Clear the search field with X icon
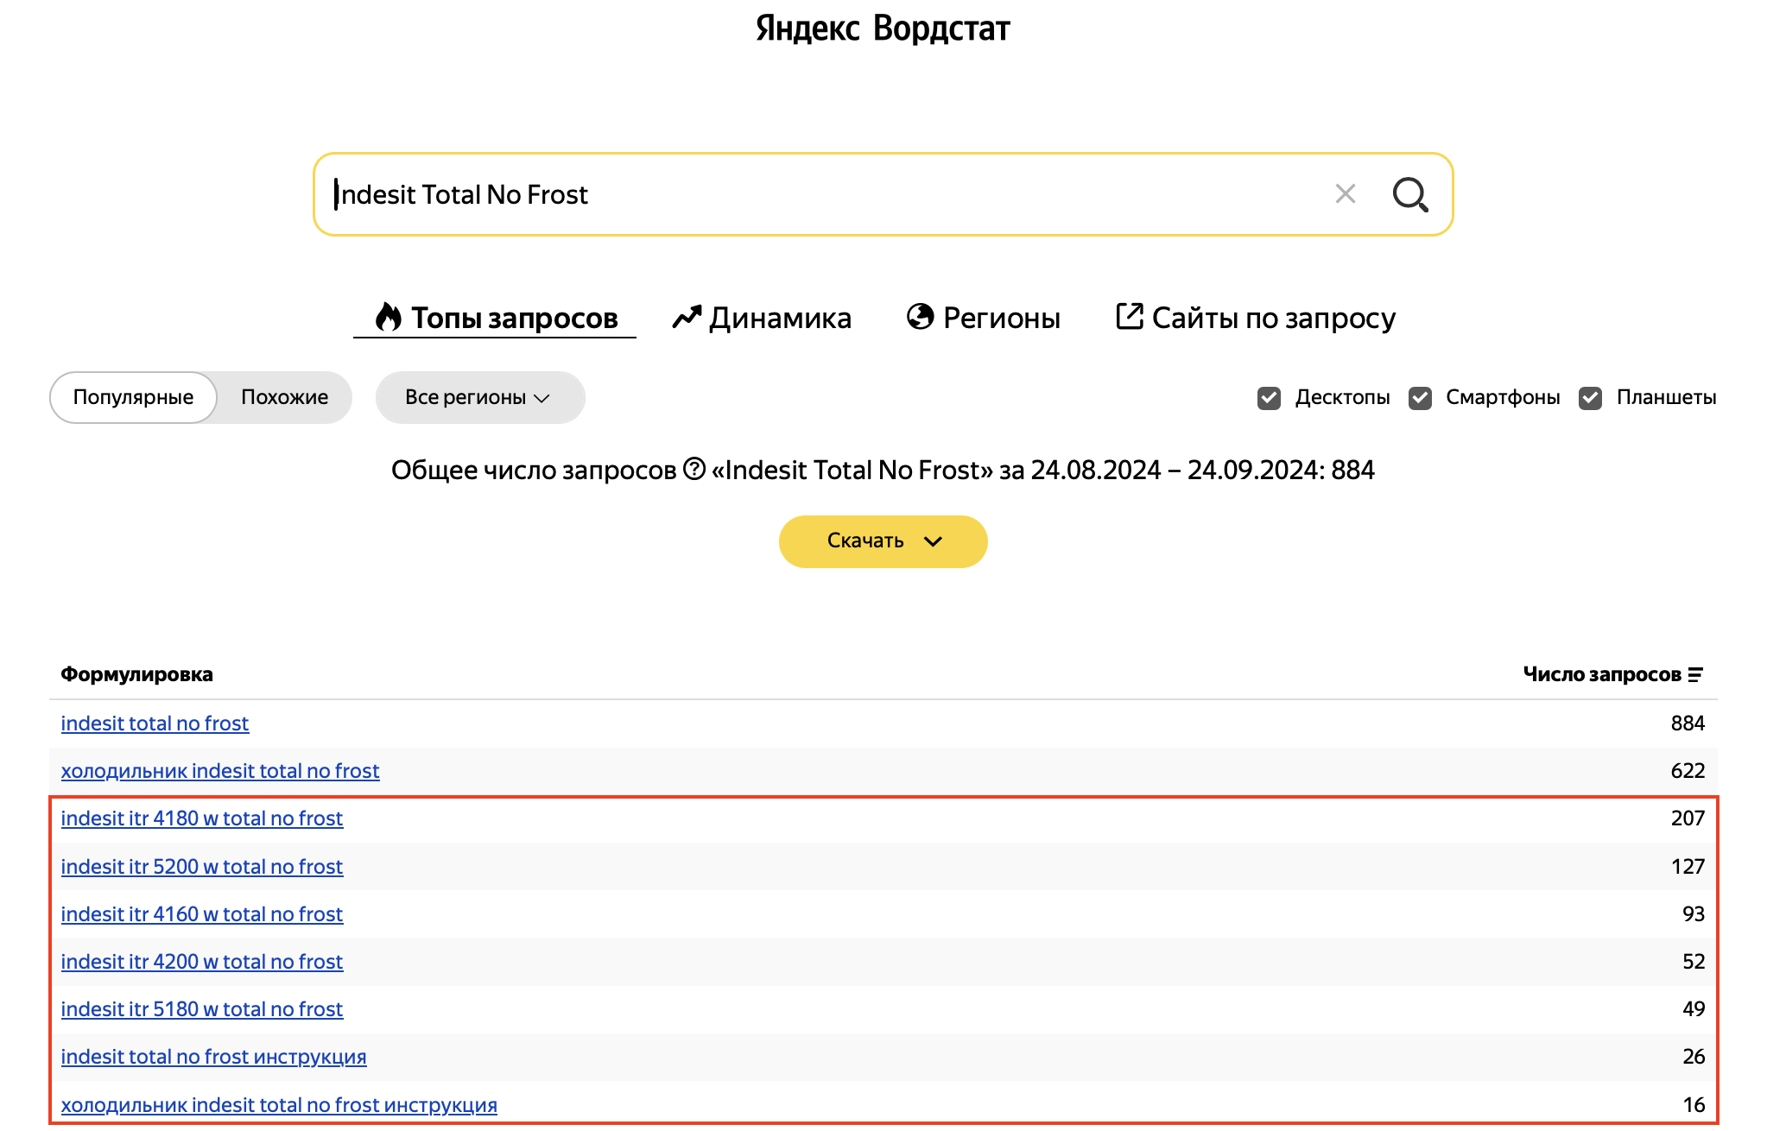1767x1131 pixels. pos(1345,193)
